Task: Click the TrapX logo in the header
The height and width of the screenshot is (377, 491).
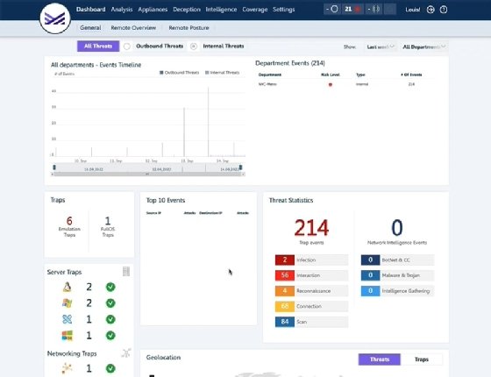Action: (55, 18)
